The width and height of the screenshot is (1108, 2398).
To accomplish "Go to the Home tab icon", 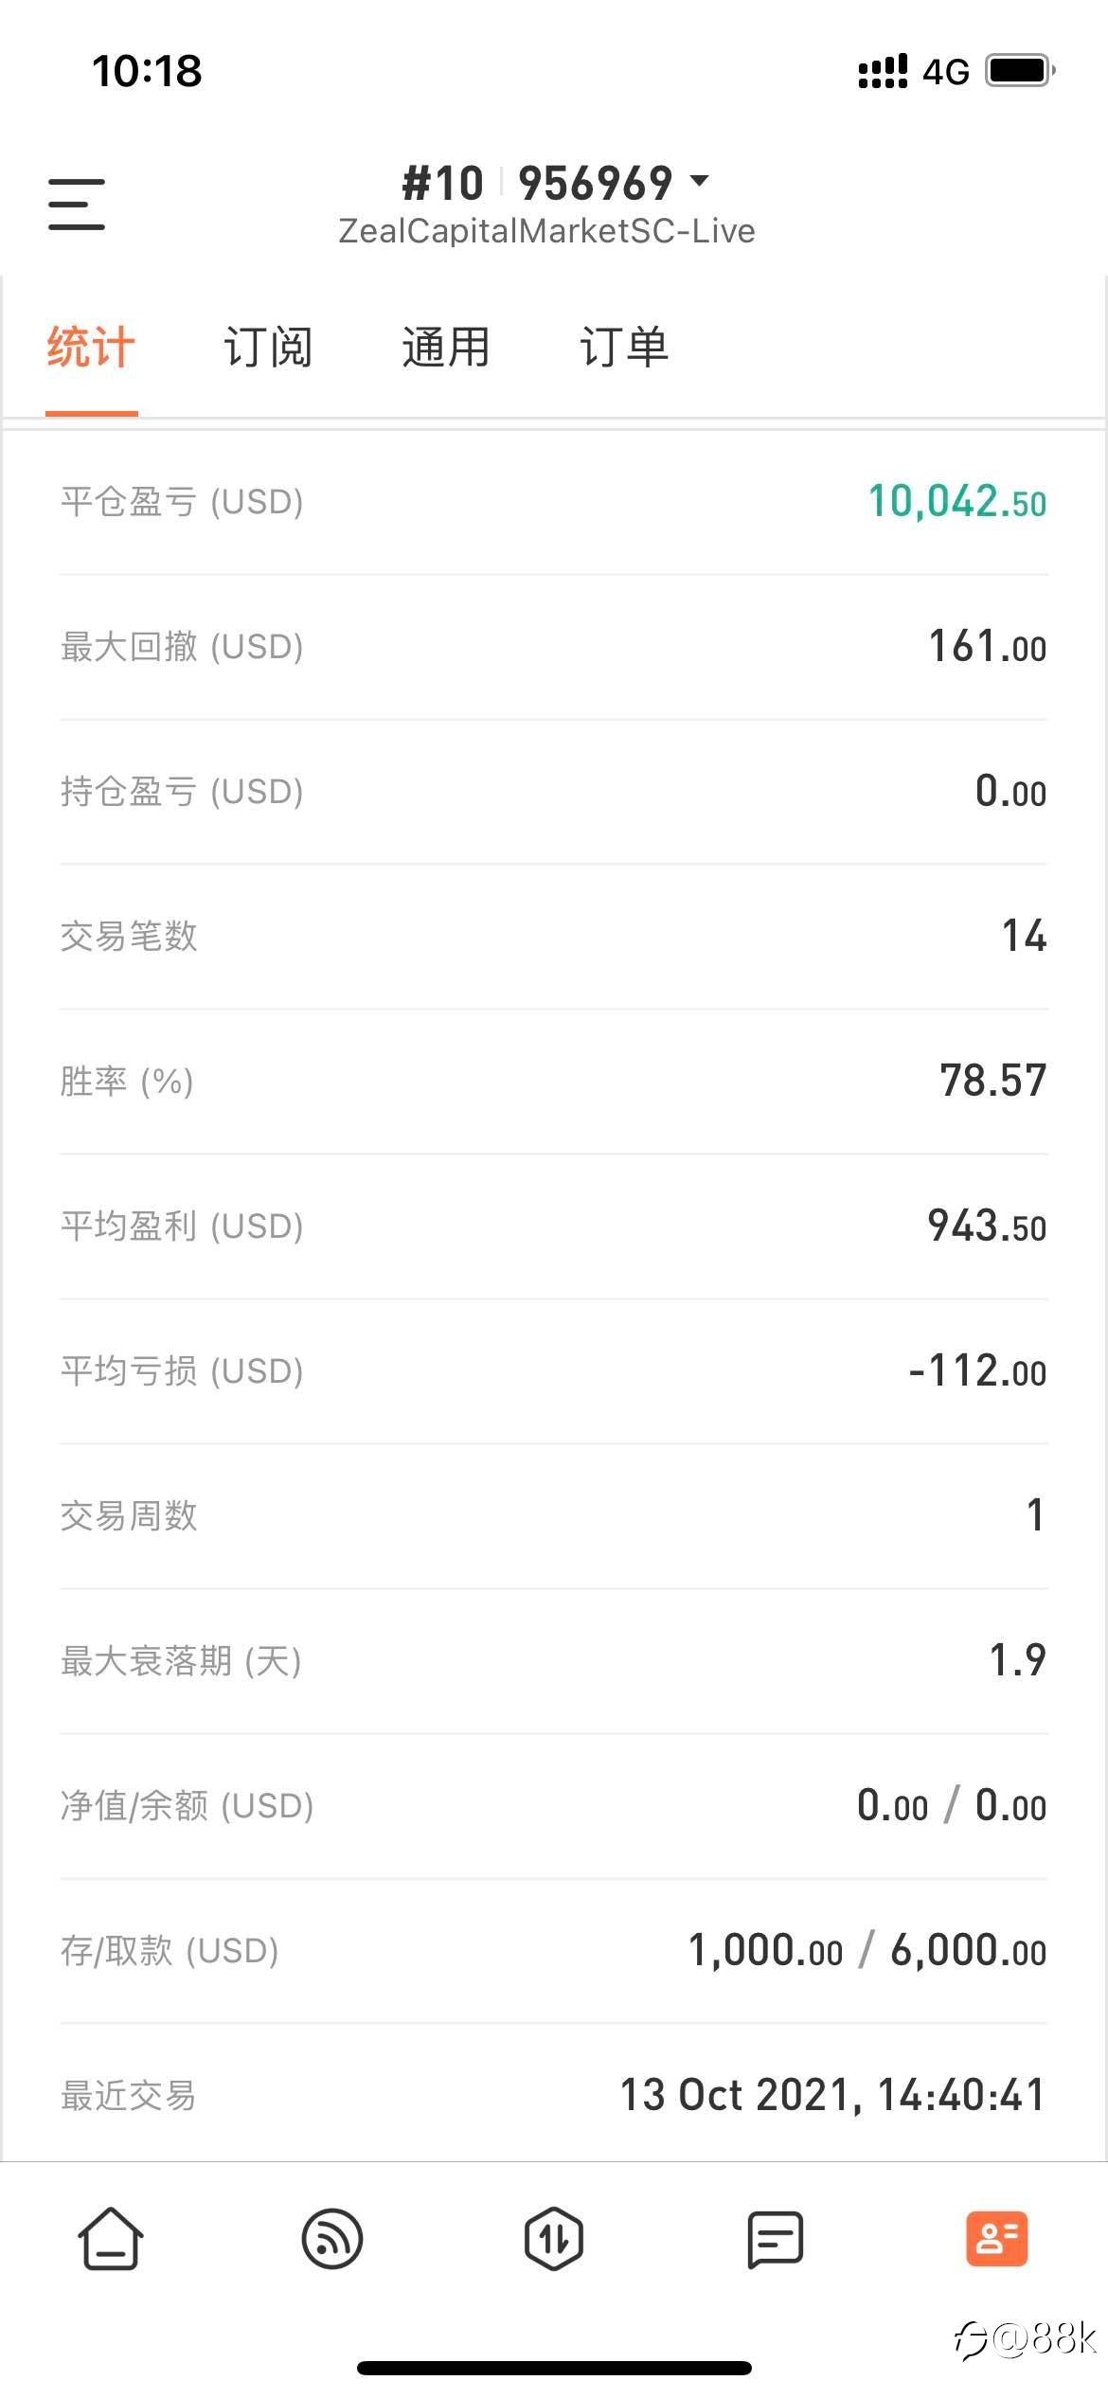I will tap(111, 2239).
